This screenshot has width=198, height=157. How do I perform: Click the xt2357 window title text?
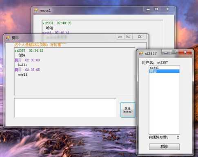click(x=151, y=54)
